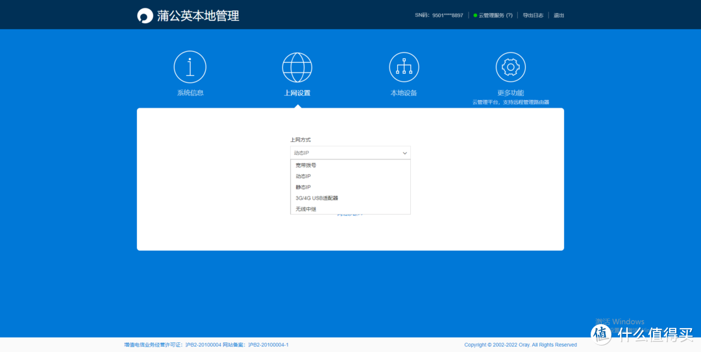The image size is (701, 352).
Task: Click 退出 to log out
Action: click(559, 16)
